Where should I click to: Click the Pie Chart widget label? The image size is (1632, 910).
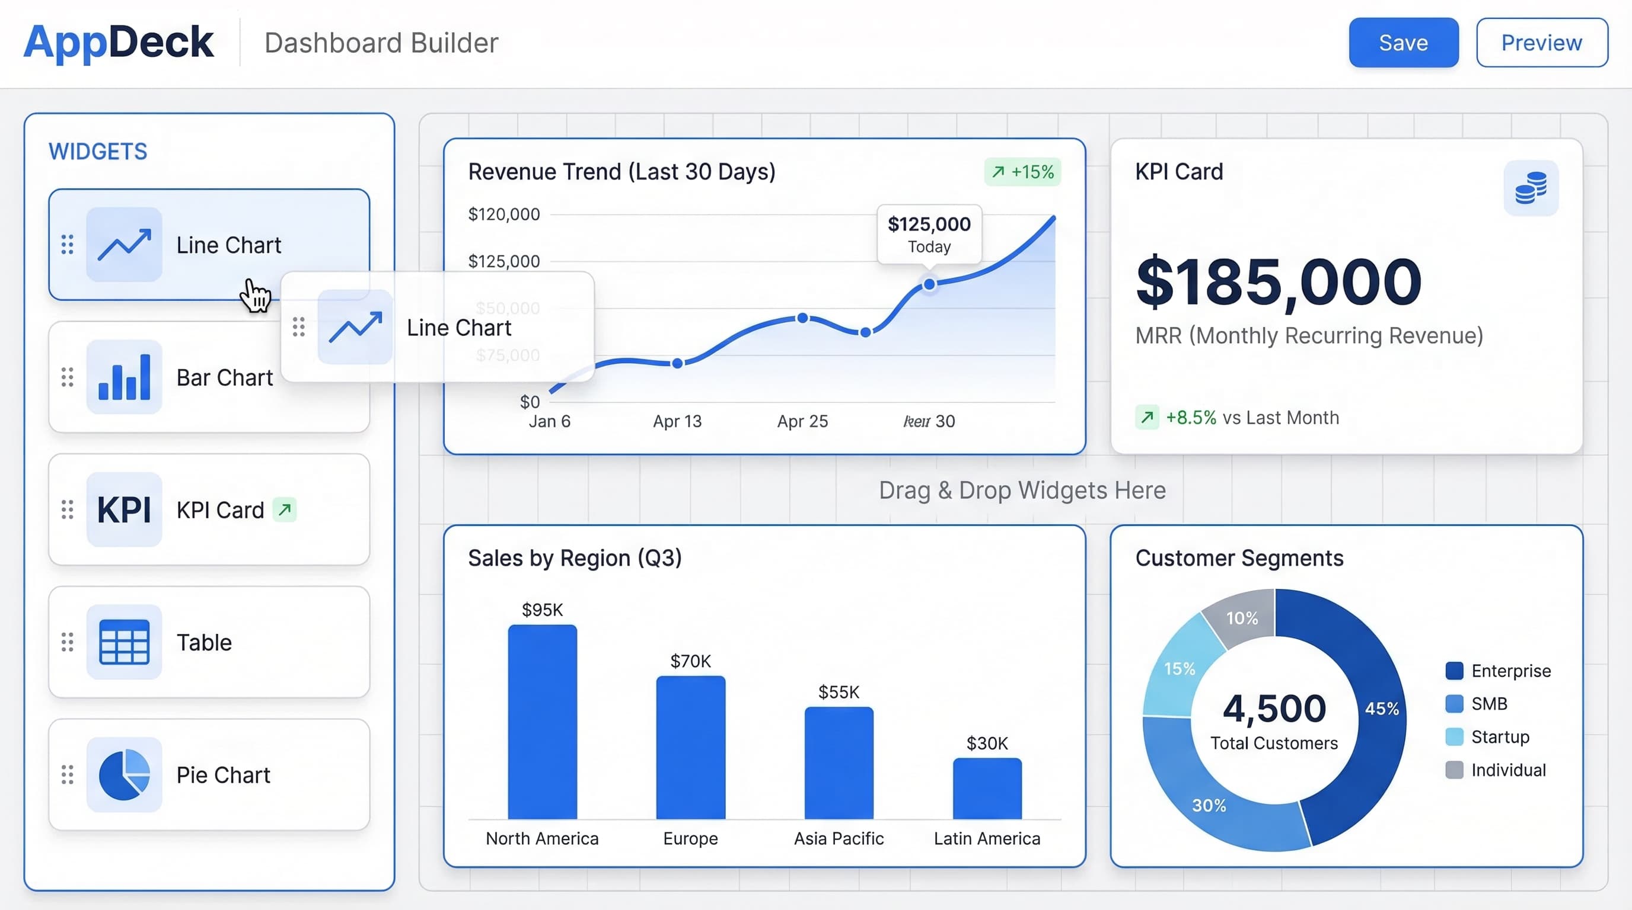(x=223, y=775)
